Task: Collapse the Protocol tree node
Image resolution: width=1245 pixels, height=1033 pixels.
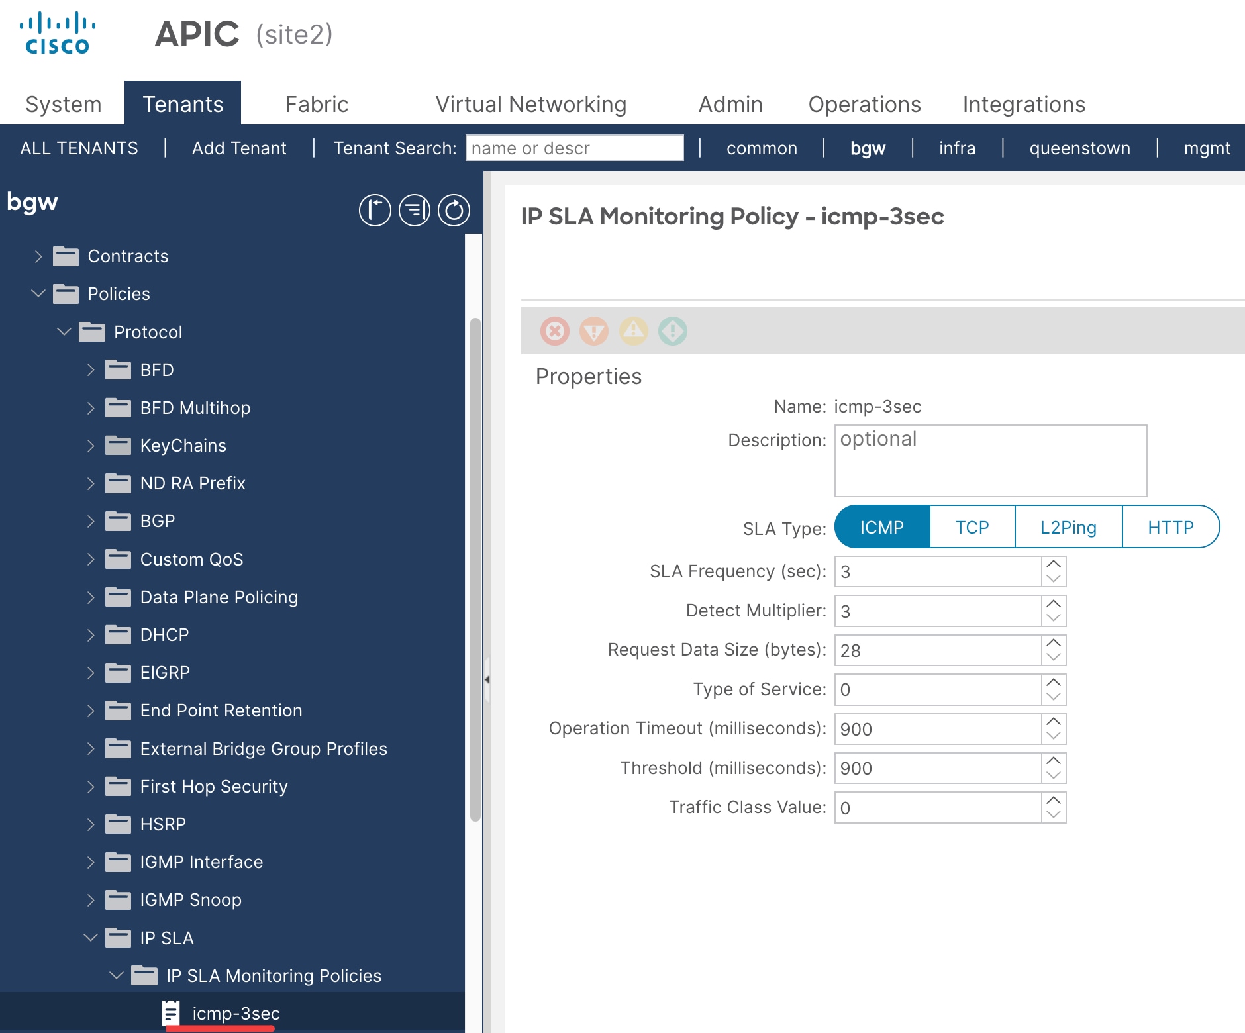Action: tap(64, 331)
